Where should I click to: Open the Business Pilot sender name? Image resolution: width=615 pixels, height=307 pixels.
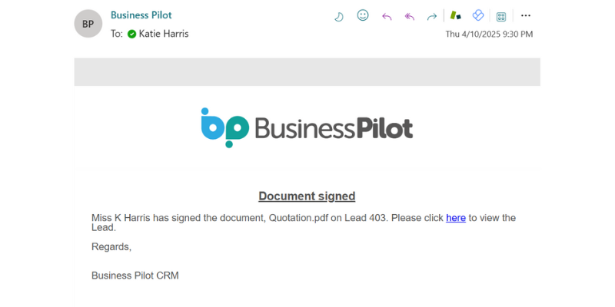[141, 15]
